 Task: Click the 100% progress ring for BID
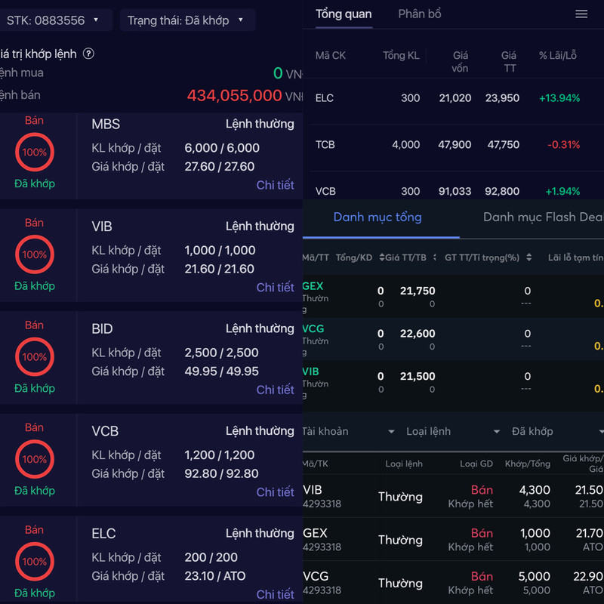pyautogui.click(x=35, y=357)
